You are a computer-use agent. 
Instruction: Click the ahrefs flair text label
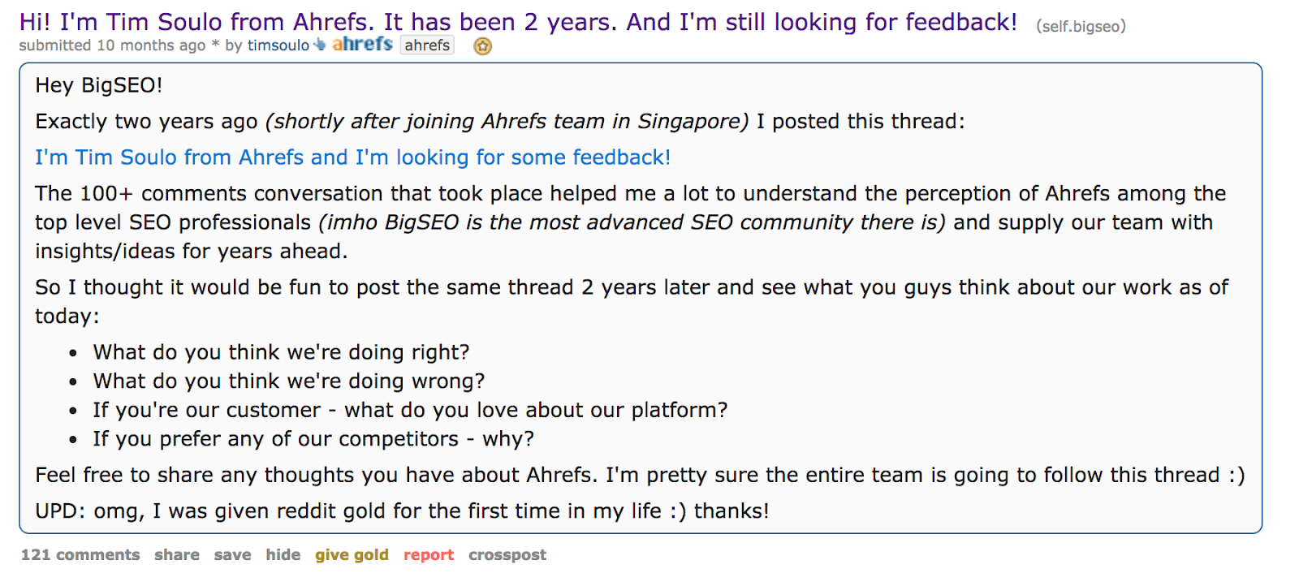[x=427, y=45]
